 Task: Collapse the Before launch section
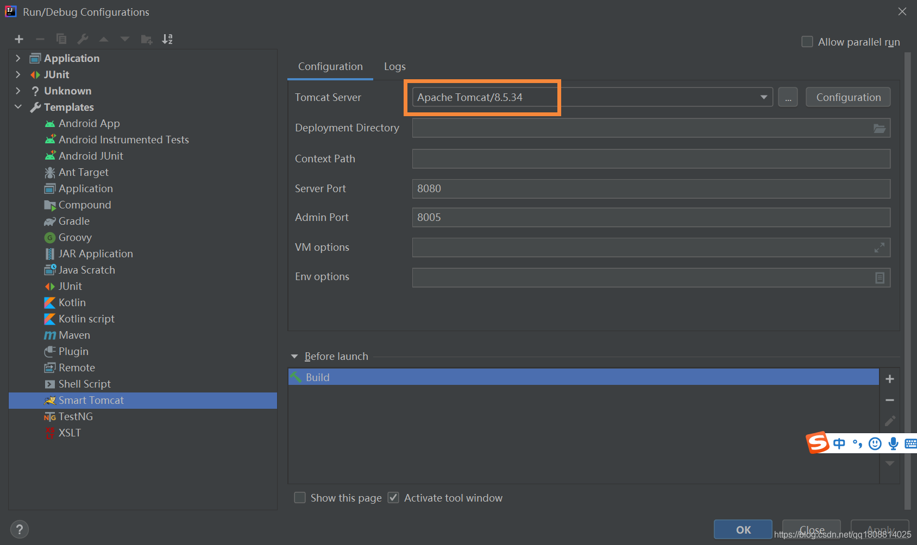point(294,357)
